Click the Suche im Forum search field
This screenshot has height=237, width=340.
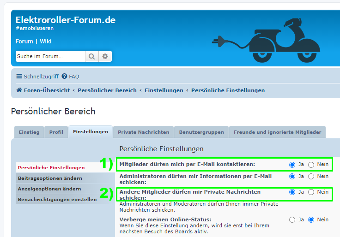[x=50, y=56]
